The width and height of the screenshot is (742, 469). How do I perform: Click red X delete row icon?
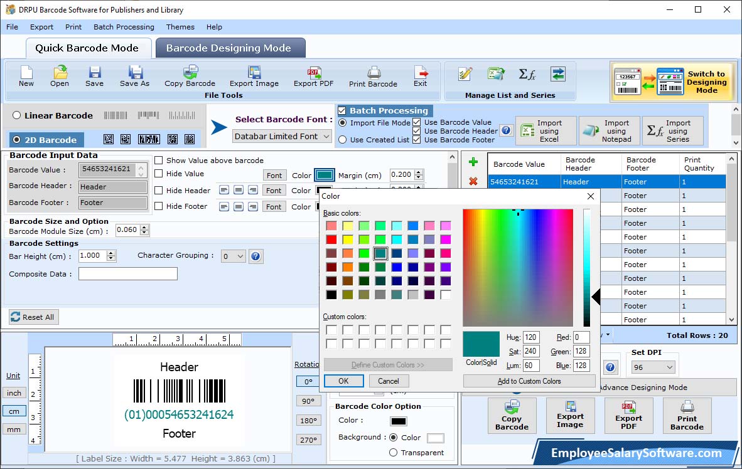coord(473,181)
